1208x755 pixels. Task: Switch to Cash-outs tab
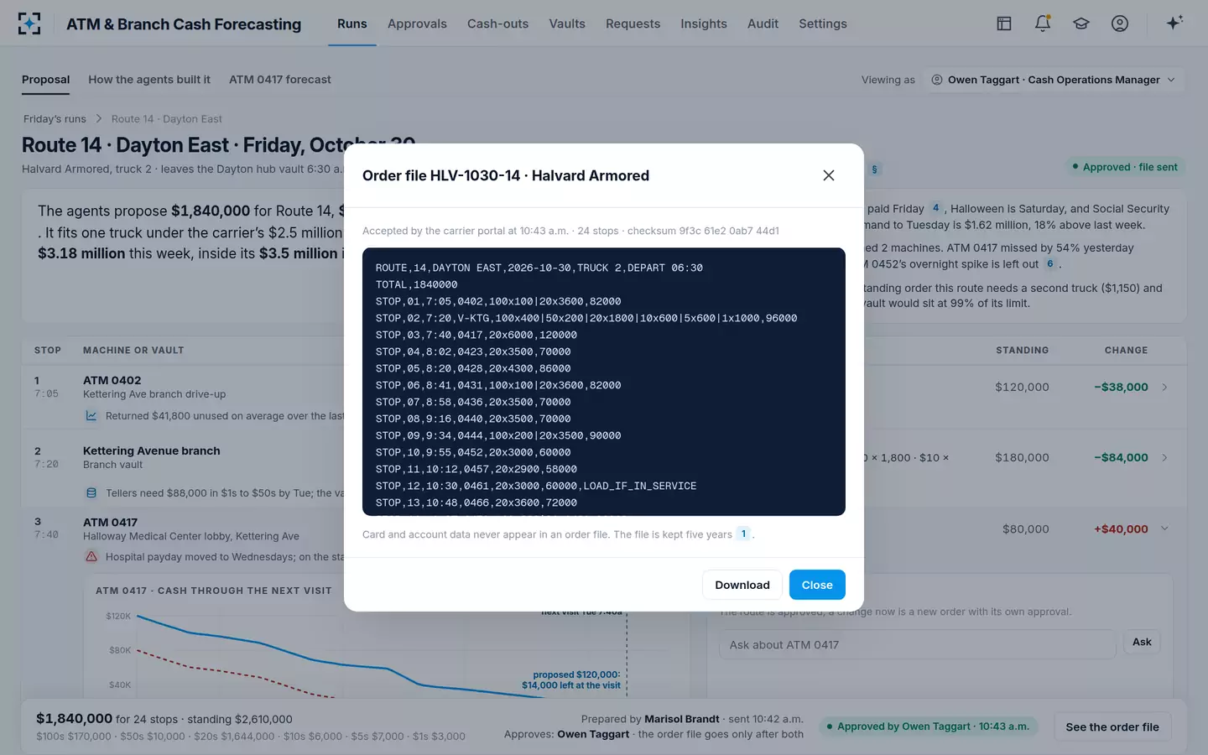497,23
